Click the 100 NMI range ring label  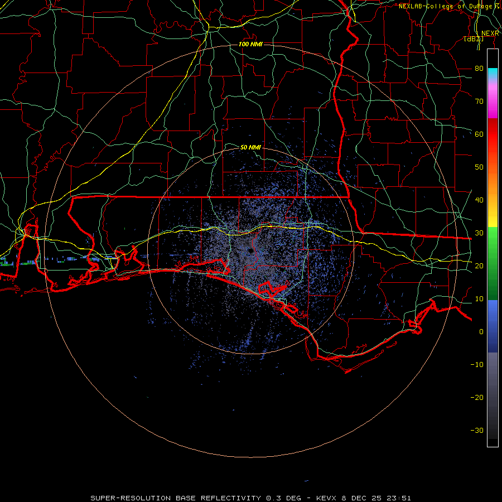(250, 44)
